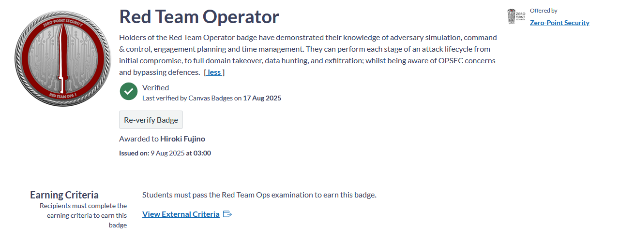Select the recipient name Hiroki Fujino
The width and height of the screenshot is (619, 239).
(x=182, y=139)
